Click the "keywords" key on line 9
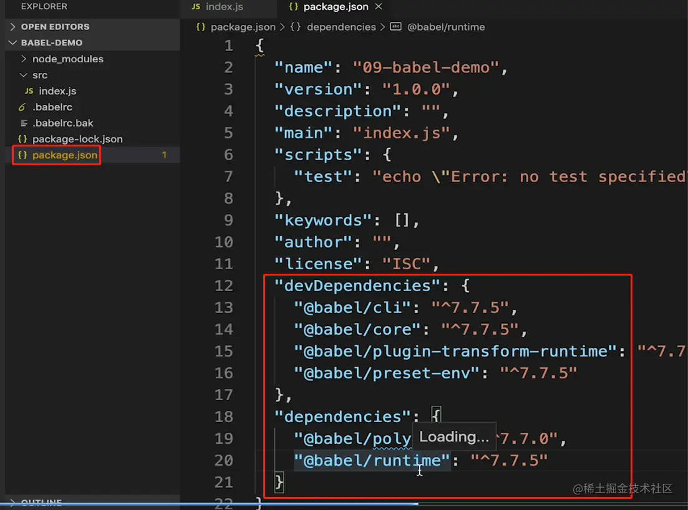The image size is (688, 510). 323,220
